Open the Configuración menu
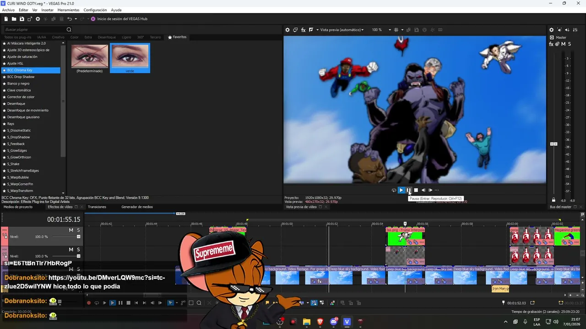 (95, 10)
